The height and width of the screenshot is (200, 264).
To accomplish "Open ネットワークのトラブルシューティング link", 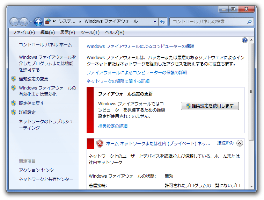I will [46, 124].
